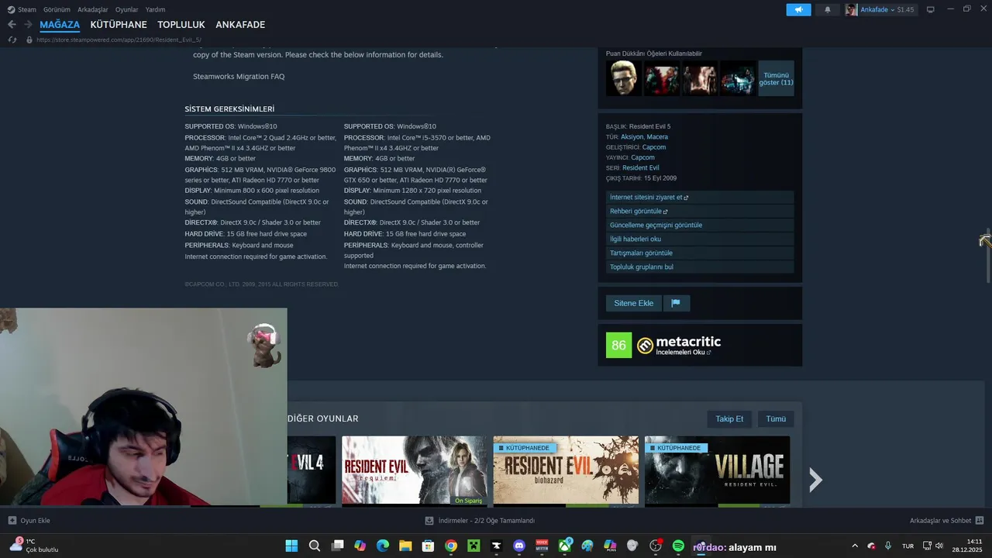Open the Yardım menu
This screenshot has height=558, width=992.
[155, 9]
